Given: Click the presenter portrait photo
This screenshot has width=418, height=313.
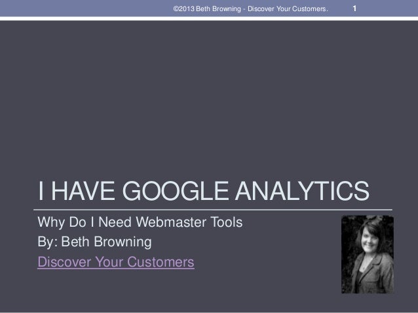Looking at the screenshot, I should 368,254.
